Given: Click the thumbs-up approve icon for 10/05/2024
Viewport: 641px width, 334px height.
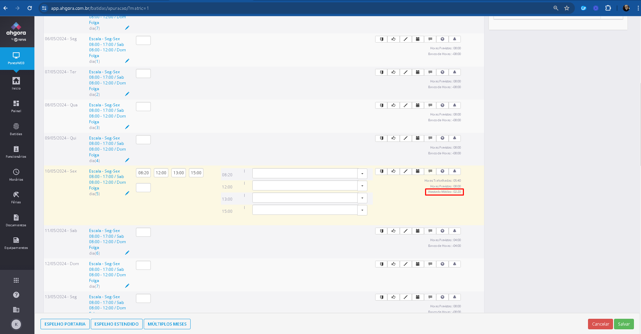Looking at the screenshot, I should pos(393,171).
